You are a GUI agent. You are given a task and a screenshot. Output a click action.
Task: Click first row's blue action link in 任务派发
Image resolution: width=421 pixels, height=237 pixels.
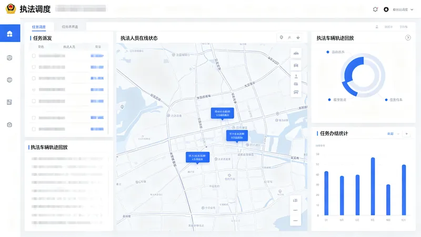[97, 56]
